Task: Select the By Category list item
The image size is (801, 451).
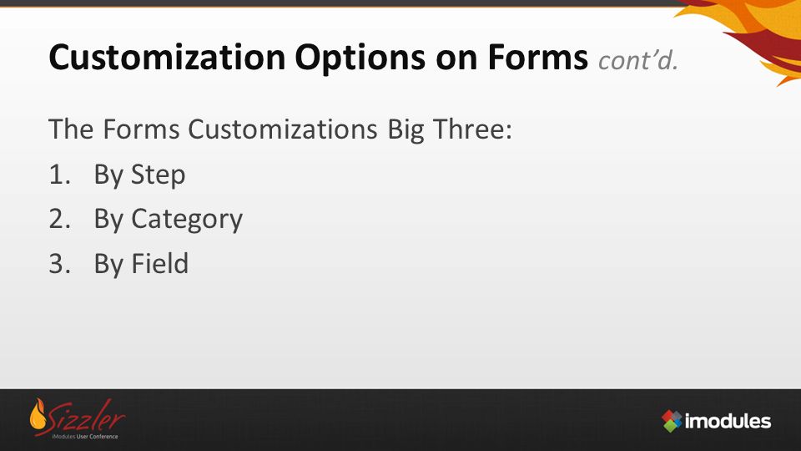Action: (x=168, y=220)
